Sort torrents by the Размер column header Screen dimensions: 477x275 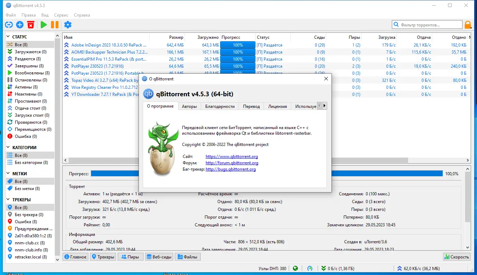tap(167, 37)
